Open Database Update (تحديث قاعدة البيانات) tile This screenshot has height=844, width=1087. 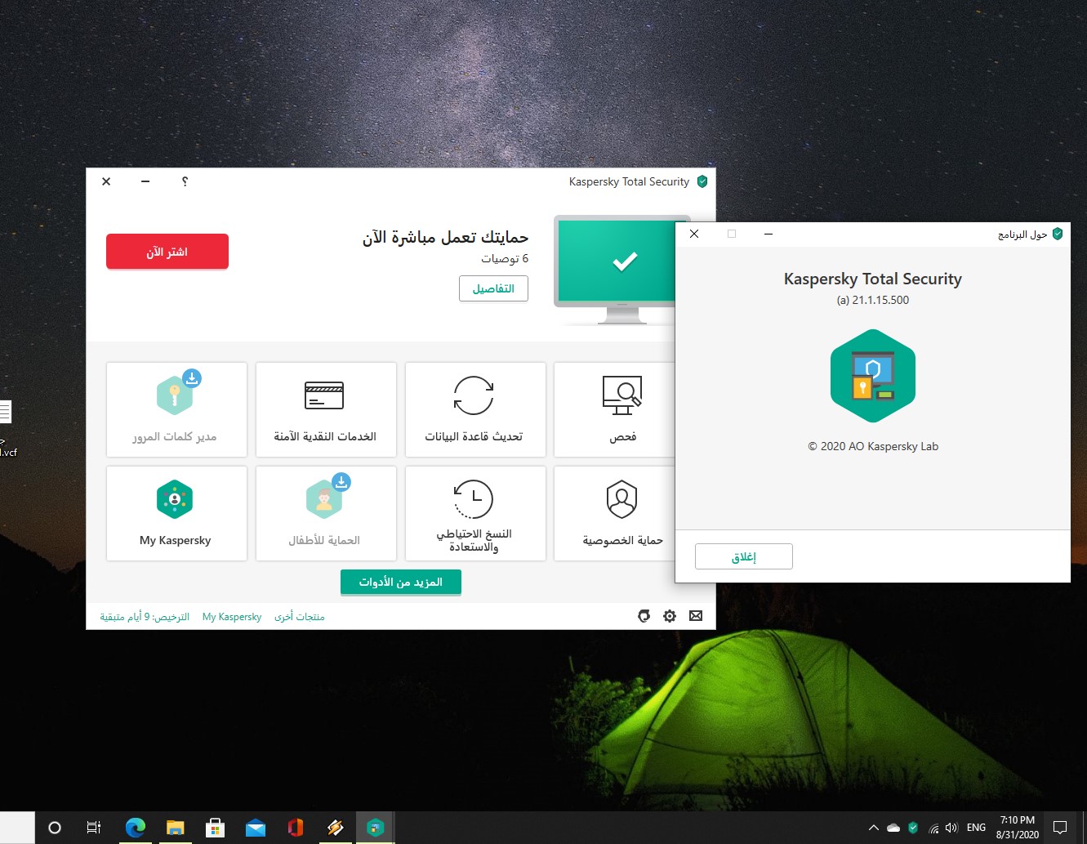click(475, 409)
